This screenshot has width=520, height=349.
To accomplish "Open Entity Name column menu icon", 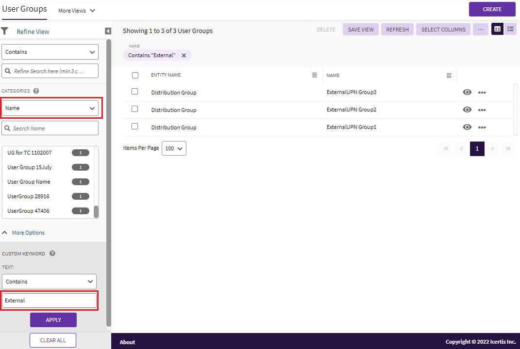I will tap(315, 75).
